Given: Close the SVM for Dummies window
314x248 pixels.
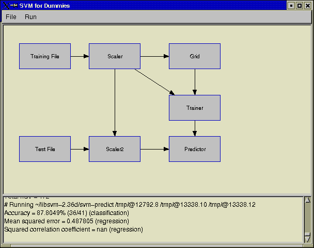Looking at the screenshot, I should pos(307,5).
